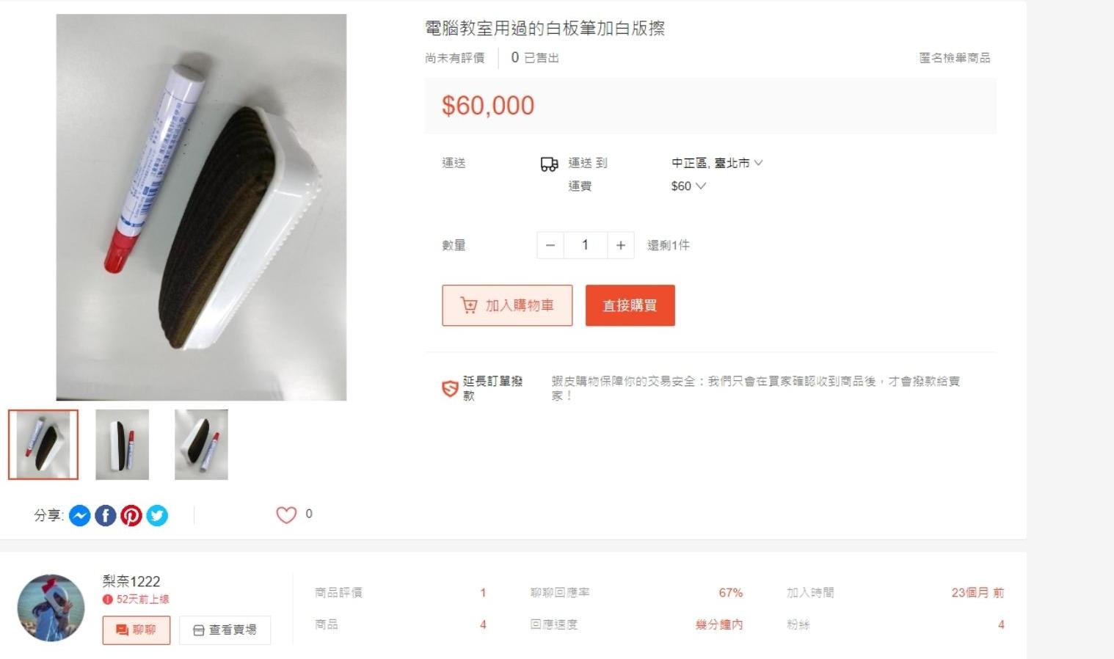Viewport: 1114px width, 659px height.
Task: Click seller 梨奈1222 avatar picture
Action: pyautogui.click(x=51, y=608)
